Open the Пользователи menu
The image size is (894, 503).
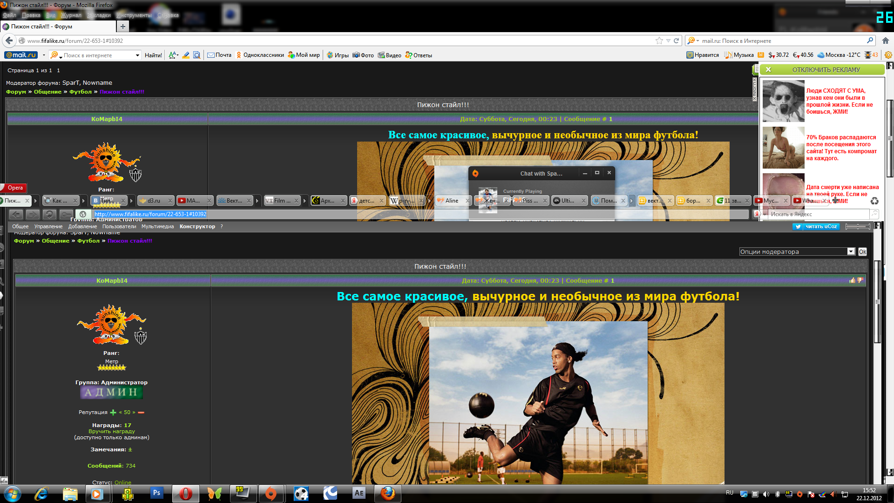click(119, 227)
